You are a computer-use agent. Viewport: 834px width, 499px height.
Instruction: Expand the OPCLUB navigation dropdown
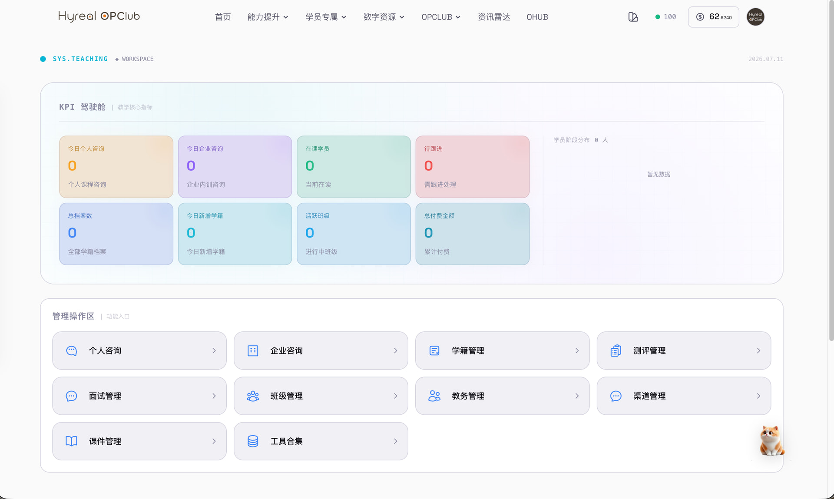point(441,17)
